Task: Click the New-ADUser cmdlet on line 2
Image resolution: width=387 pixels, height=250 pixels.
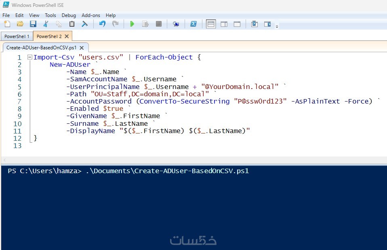Action: [x=70, y=65]
